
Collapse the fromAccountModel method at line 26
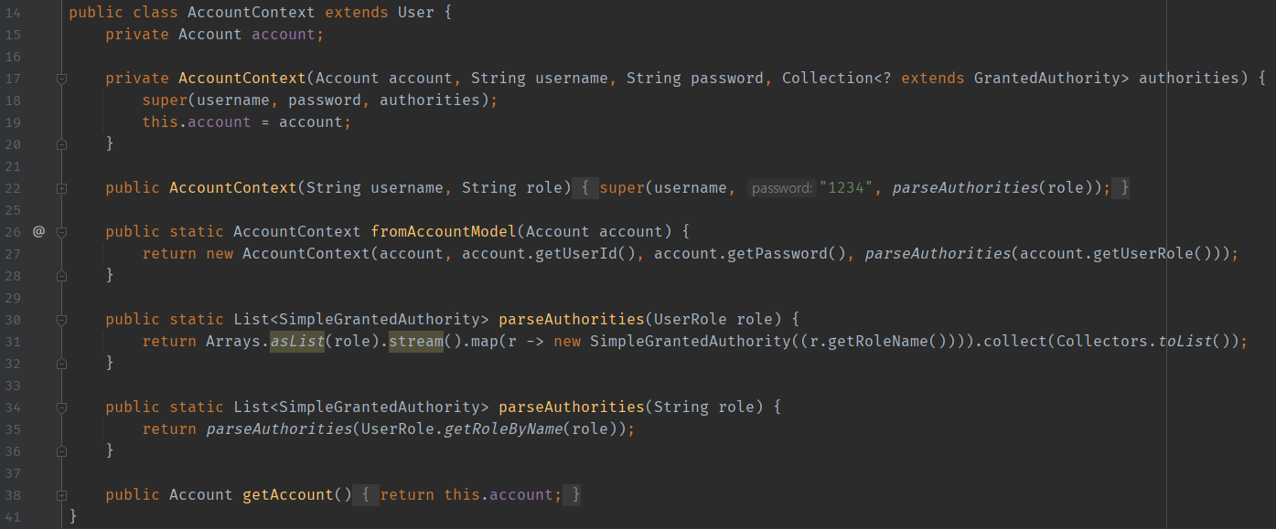[62, 233]
